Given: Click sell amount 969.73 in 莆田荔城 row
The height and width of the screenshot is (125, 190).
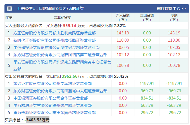Looking at the screenshot, I should click(147, 91).
